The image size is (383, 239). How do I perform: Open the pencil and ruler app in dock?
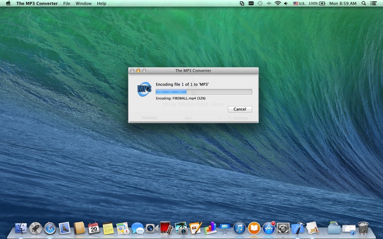coord(312,228)
